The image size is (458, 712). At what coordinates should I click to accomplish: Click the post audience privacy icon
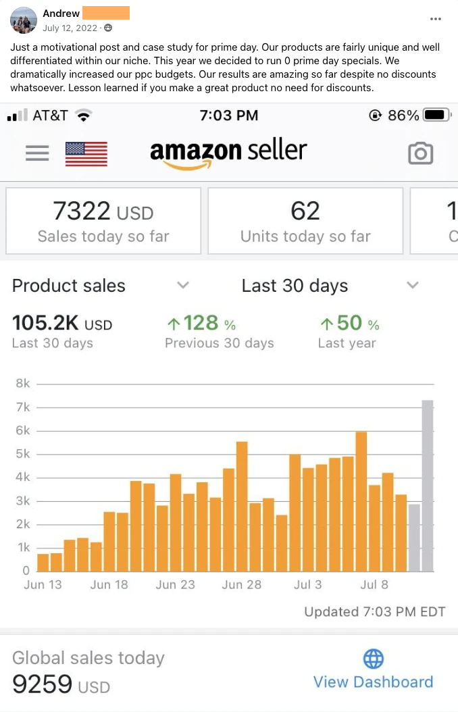(x=109, y=28)
